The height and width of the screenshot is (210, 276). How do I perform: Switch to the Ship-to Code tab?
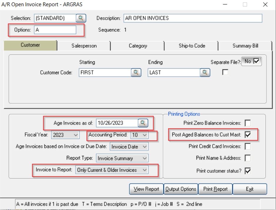pos(192,46)
